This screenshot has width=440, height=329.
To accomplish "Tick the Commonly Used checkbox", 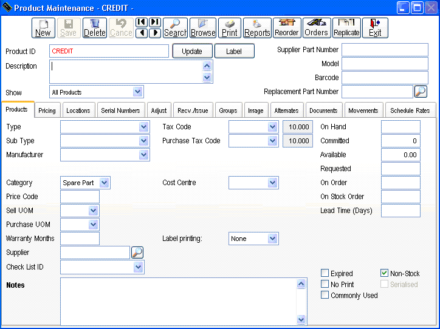I will (x=325, y=296).
